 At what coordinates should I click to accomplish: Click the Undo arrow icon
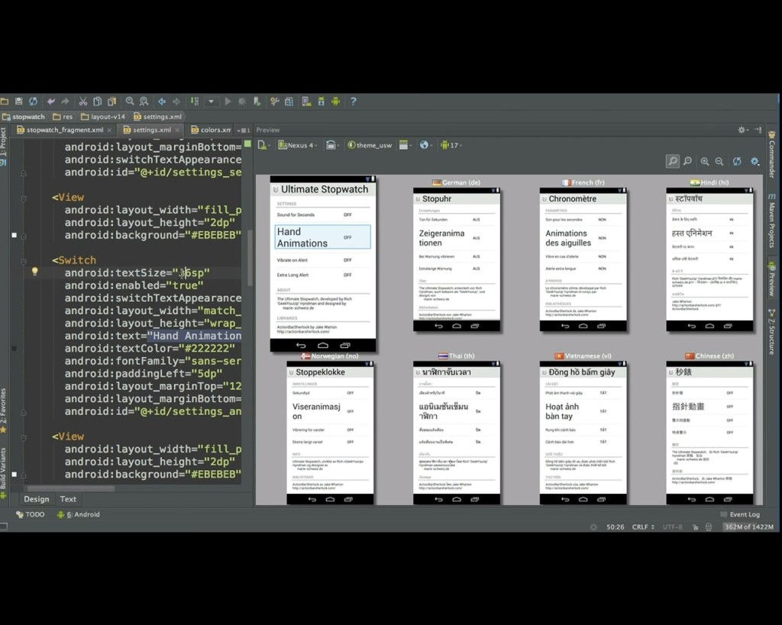(x=51, y=101)
